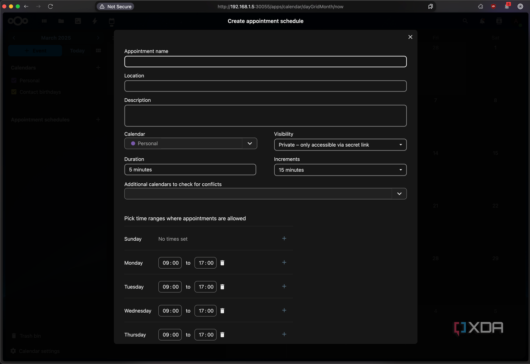The width and height of the screenshot is (530, 364).
Task: Edit Thursday's start time 09:00
Action: click(x=170, y=335)
